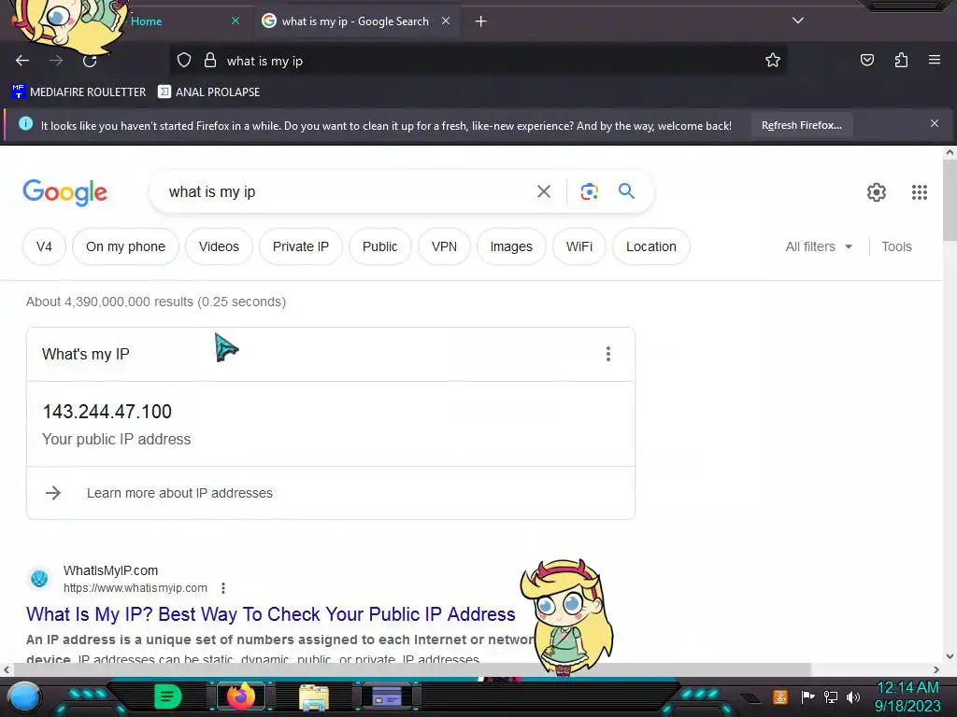Open the purple window app on taskbar
Image resolution: width=957 pixels, height=717 pixels.
click(x=387, y=696)
